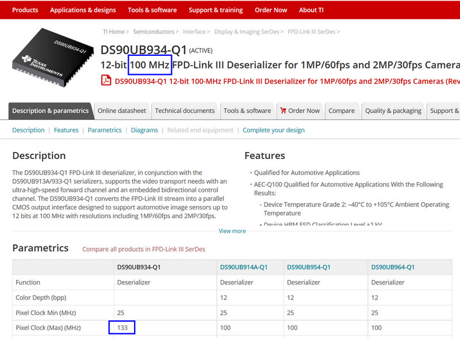Image resolution: width=460 pixels, height=338 pixels.
Task: Click the Color Depth (bpp) row label
Action: (x=41, y=298)
